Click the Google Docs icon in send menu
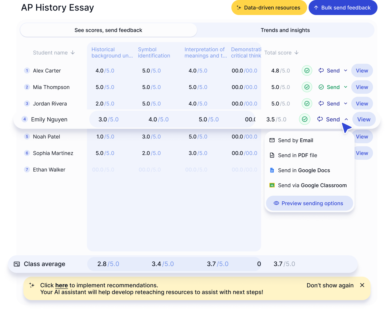The height and width of the screenshot is (312, 388). tap(272, 170)
